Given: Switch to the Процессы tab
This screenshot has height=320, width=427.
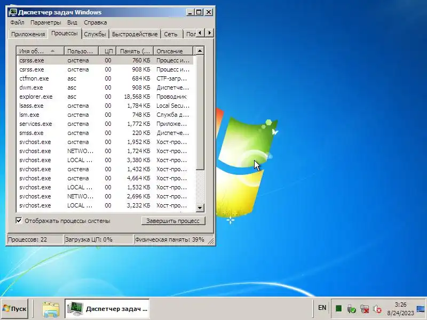Looking at the screenshot, I should tap(65, 33).
